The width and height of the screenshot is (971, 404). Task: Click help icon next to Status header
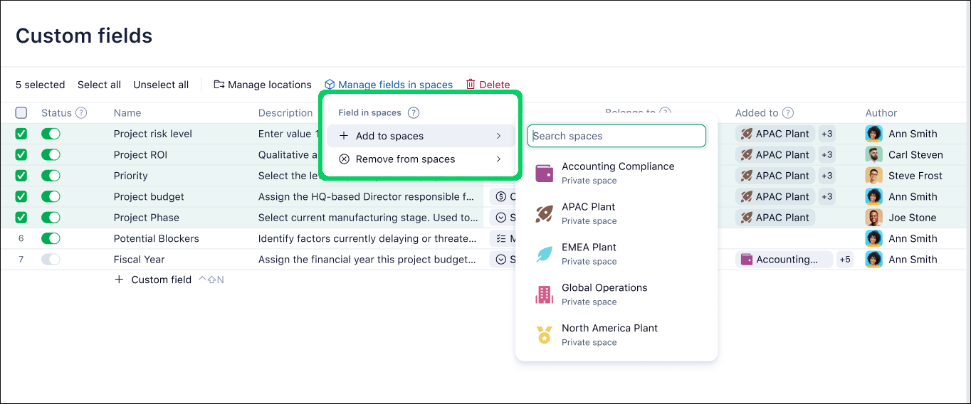pos(81,112)
